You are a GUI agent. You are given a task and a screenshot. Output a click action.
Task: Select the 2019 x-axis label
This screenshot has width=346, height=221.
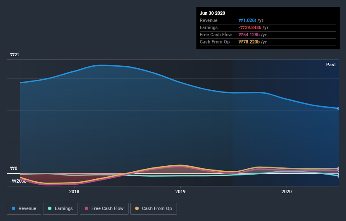tap(180, 191)
